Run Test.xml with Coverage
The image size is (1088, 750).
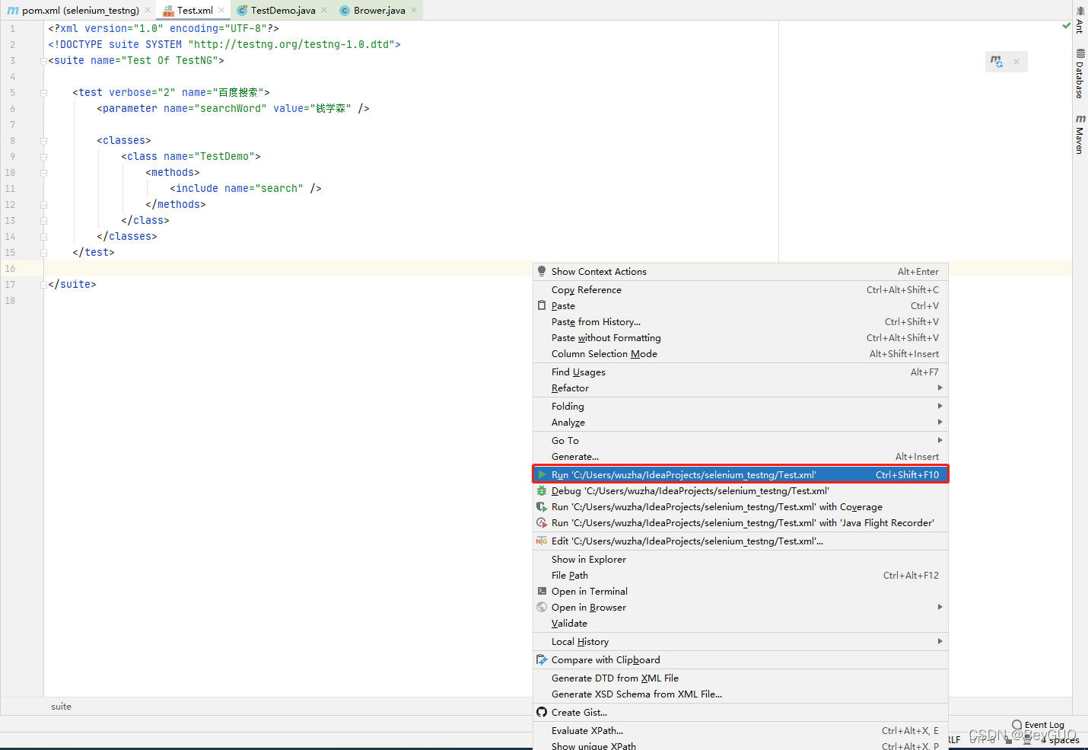click(x=740, y=507)
